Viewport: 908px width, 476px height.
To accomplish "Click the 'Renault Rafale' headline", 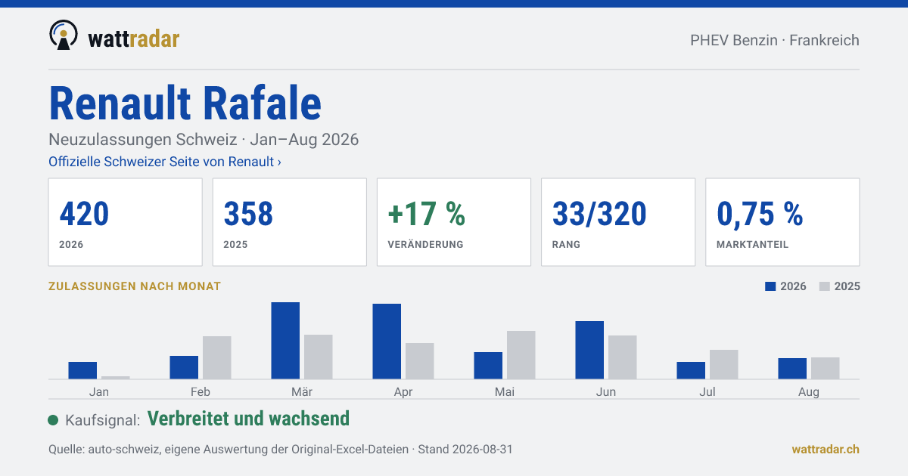I will [185, 103].
